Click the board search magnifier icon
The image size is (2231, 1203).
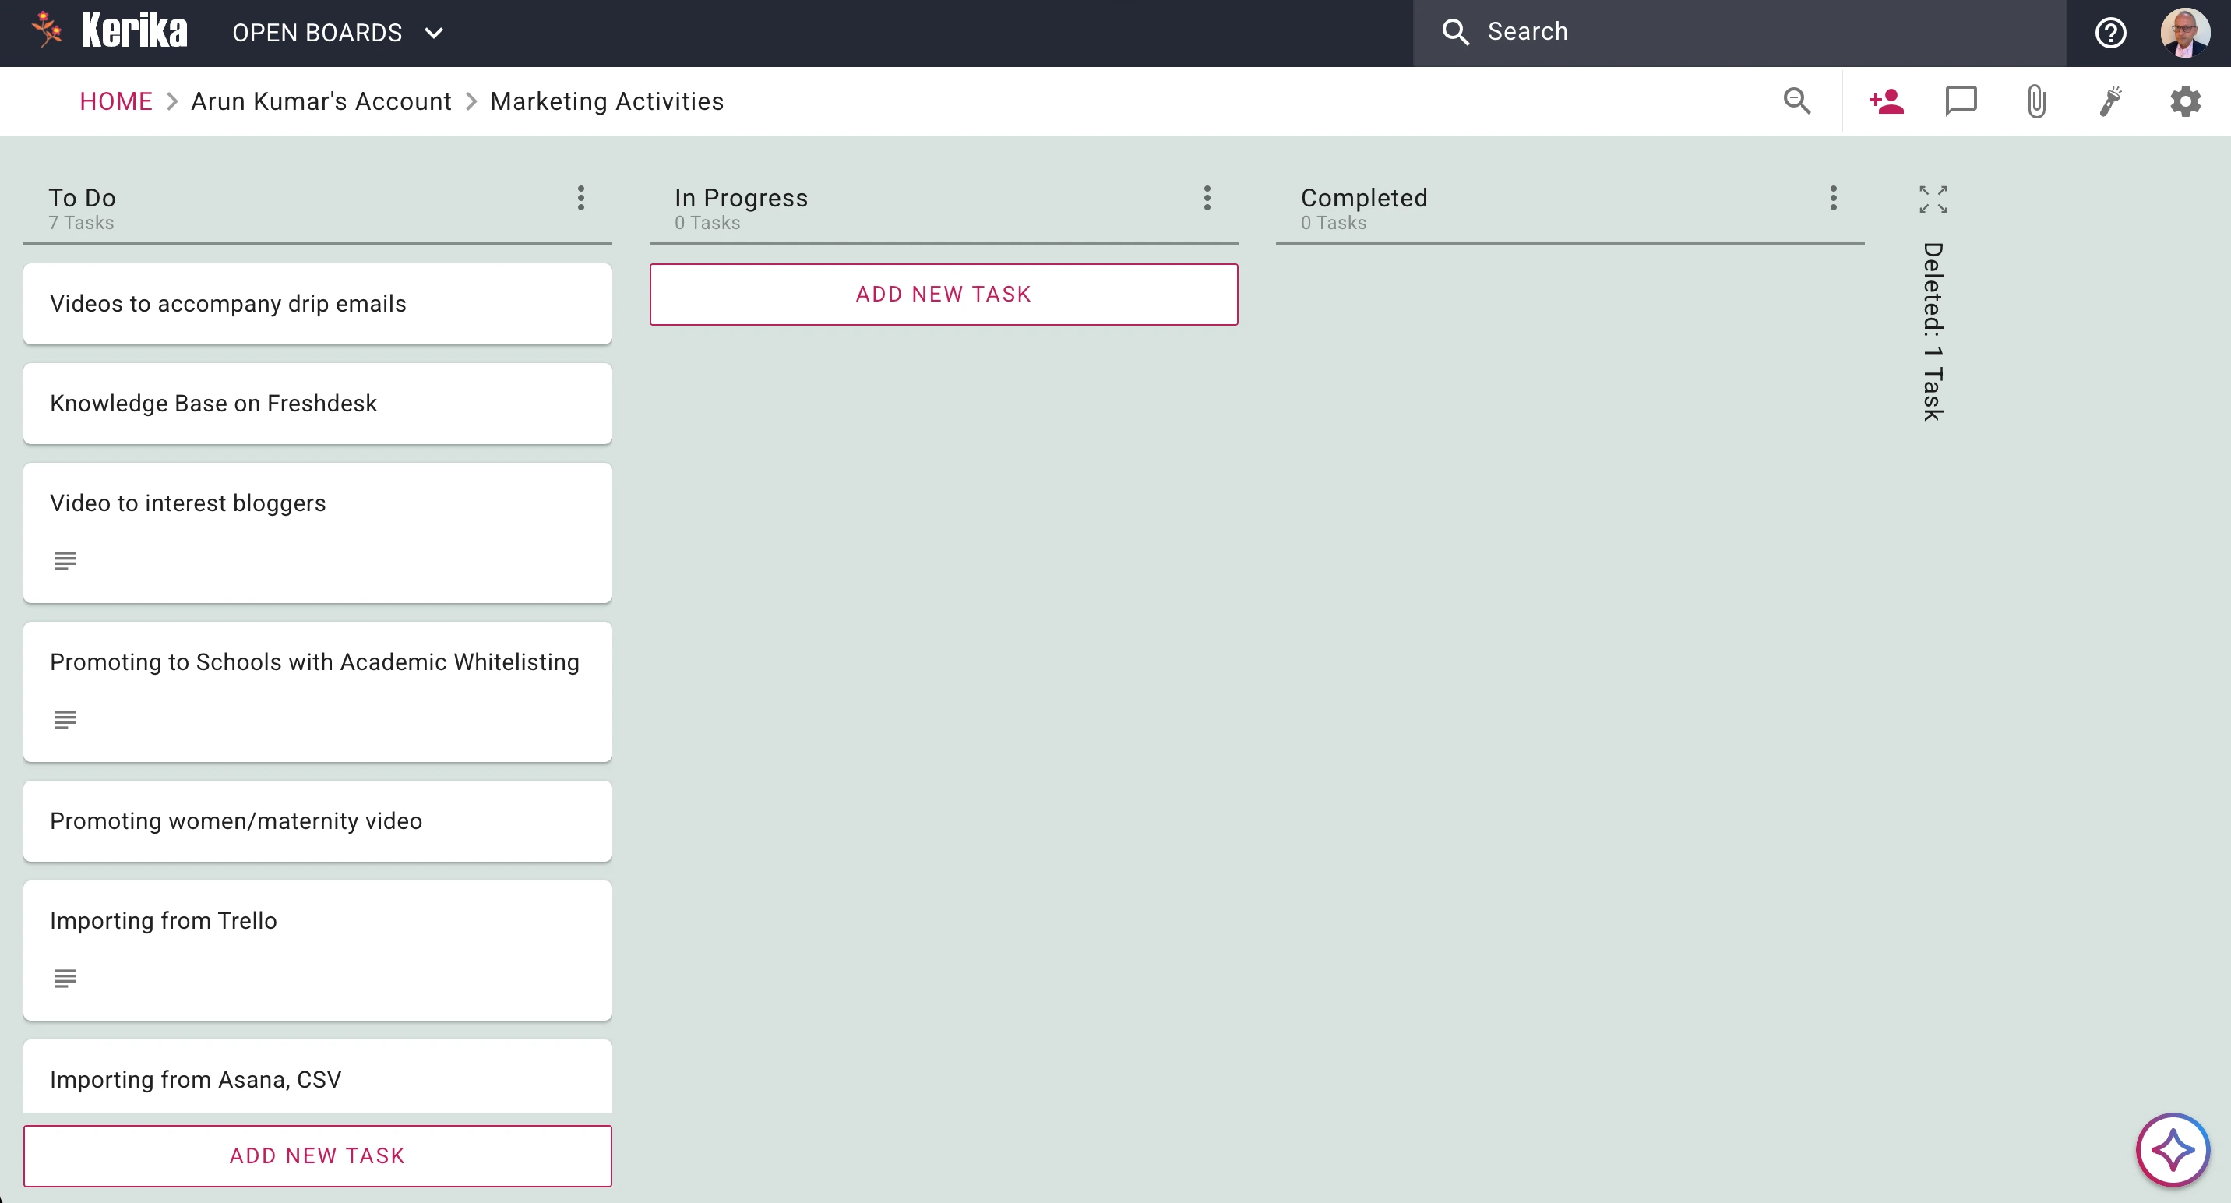tap(1797, 101)
